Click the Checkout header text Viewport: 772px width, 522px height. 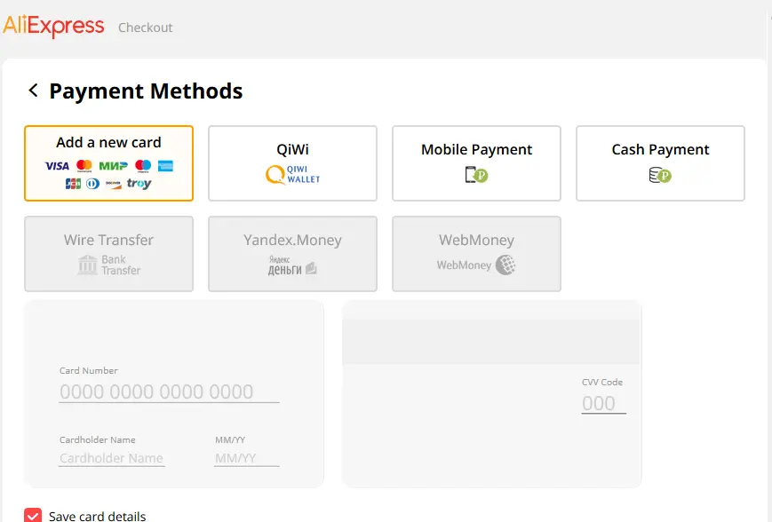pos(145,28)
